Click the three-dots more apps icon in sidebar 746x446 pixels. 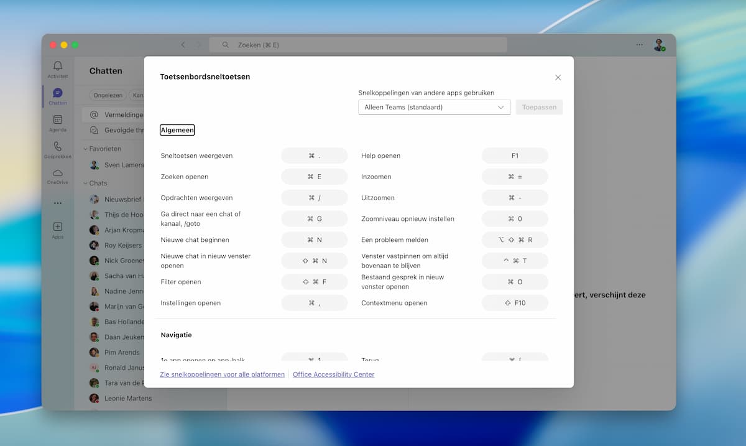coord(57,203)
